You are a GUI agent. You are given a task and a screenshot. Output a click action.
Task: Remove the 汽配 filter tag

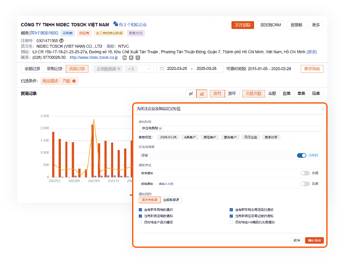click(x=74, y=81)
